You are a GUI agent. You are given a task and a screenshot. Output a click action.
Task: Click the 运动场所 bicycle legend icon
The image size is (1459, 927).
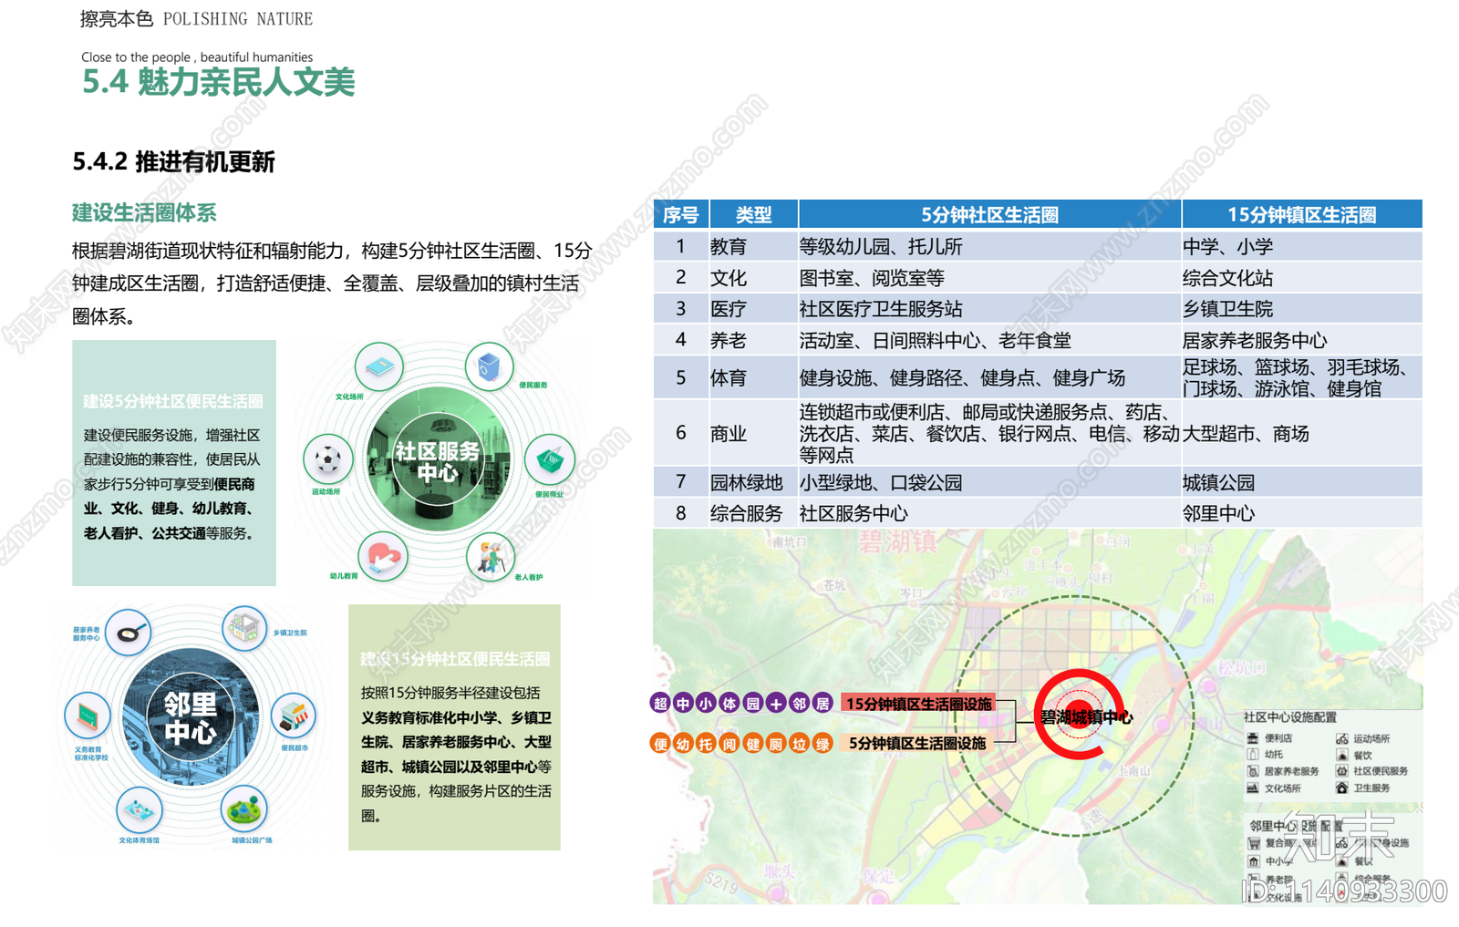point(1341,738)
